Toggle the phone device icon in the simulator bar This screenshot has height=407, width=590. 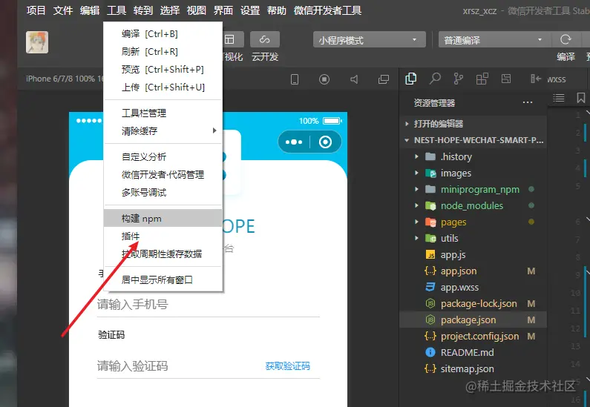[x=295, y=79]
